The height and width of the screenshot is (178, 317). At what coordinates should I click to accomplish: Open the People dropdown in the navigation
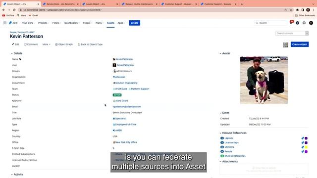(x=88, y=23)
